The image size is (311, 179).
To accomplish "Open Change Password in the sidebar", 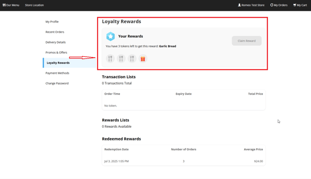I will click(x=57, y=83).
